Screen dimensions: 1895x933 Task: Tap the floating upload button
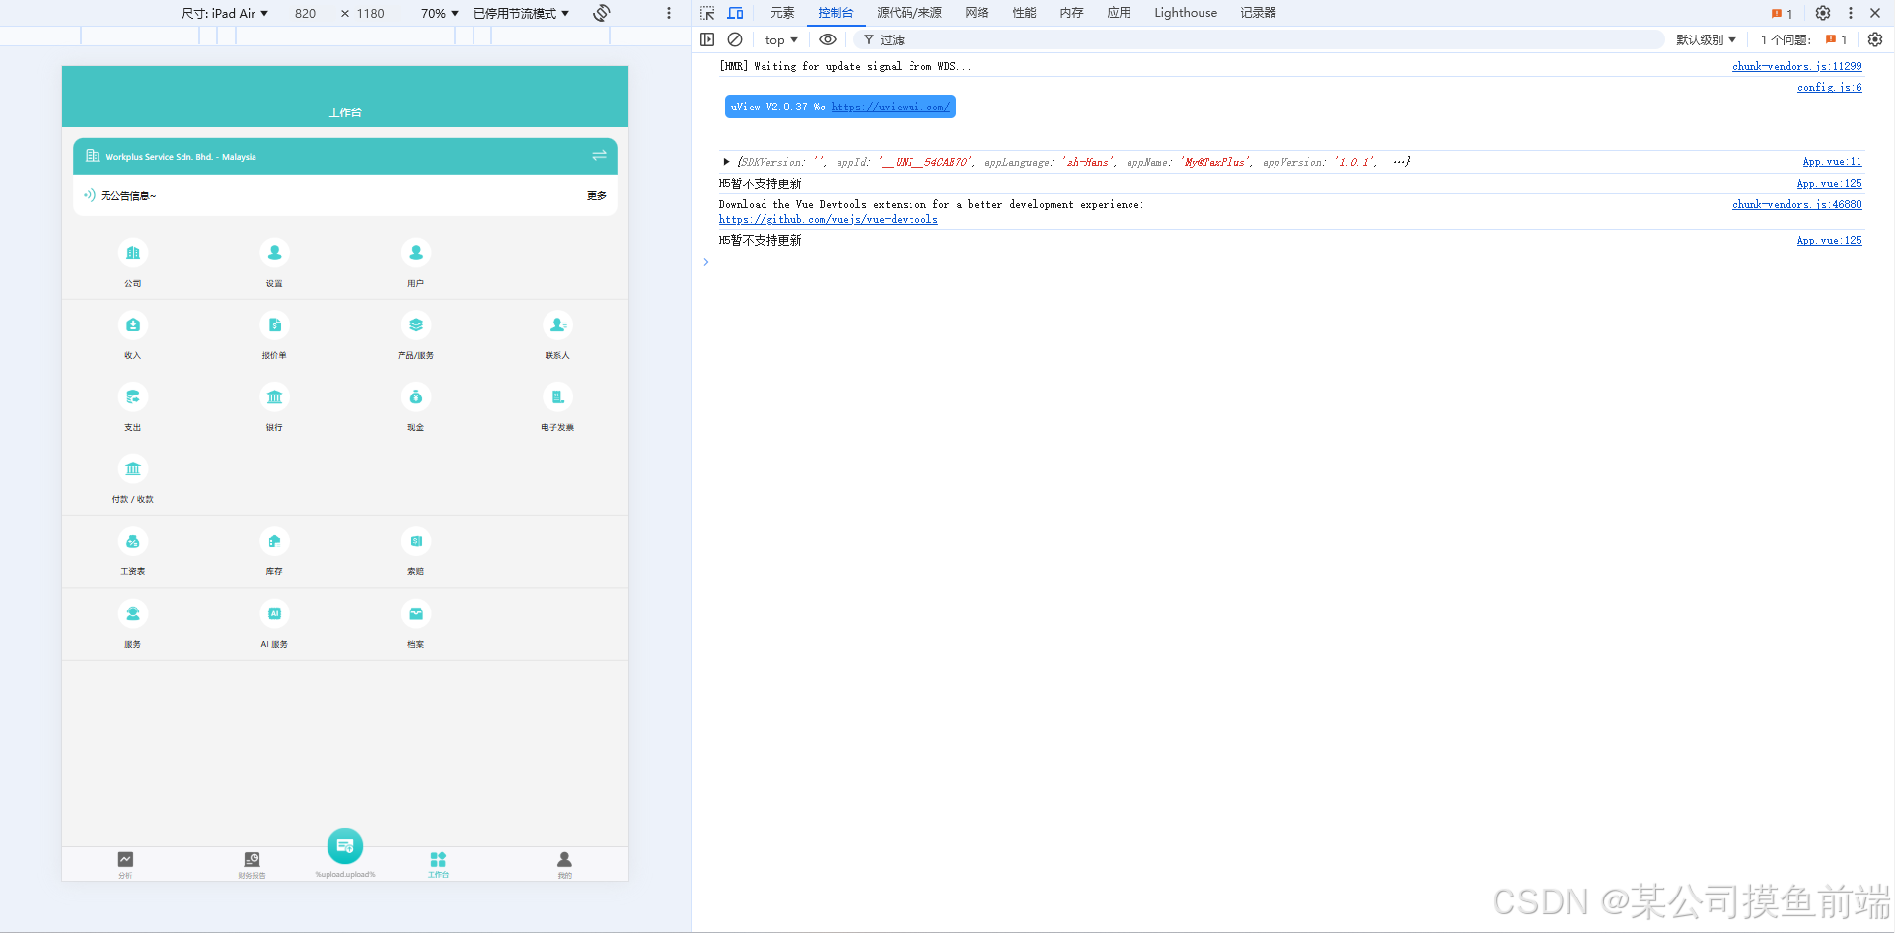tap(345, 846)
